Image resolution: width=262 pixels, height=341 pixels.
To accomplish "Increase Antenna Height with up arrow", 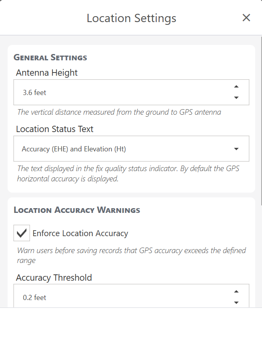I will 236,87.
